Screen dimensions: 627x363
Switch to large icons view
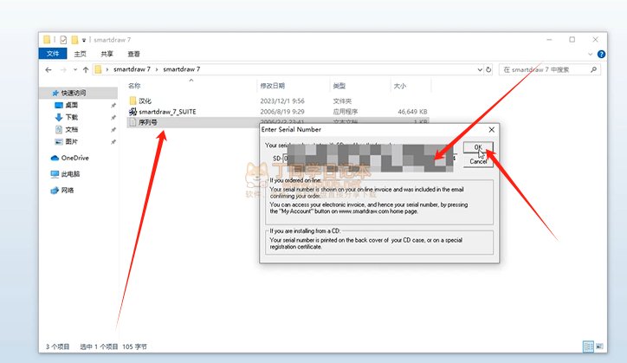599,347
